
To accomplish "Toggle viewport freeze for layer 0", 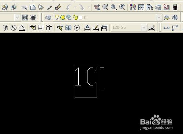I will tap(69, 18).
